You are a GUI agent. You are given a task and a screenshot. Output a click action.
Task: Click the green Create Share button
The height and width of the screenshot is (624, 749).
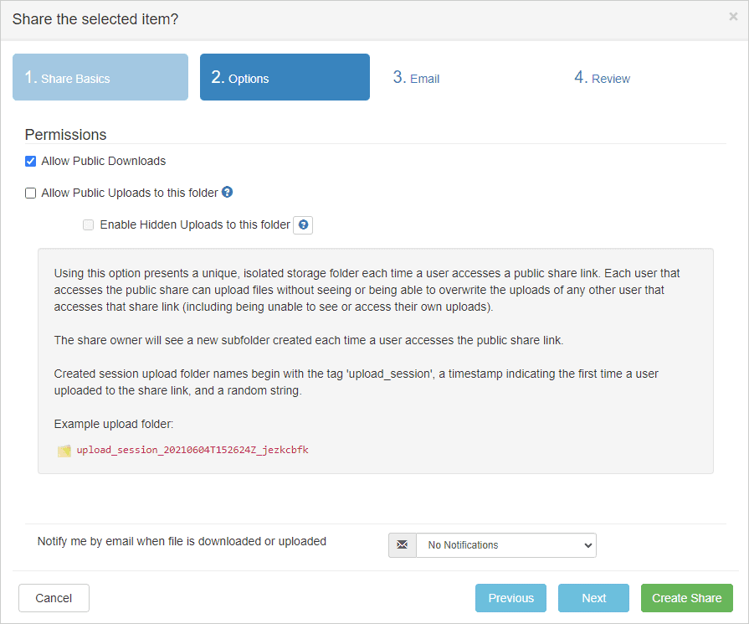point(687,598)
